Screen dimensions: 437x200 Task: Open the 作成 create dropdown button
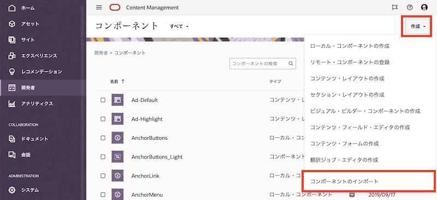coord(417,26)
